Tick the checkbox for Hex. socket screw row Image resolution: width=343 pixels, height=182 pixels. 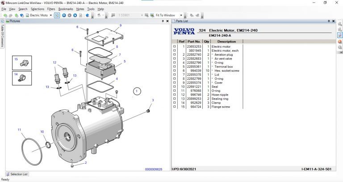(x=174, y=70)
